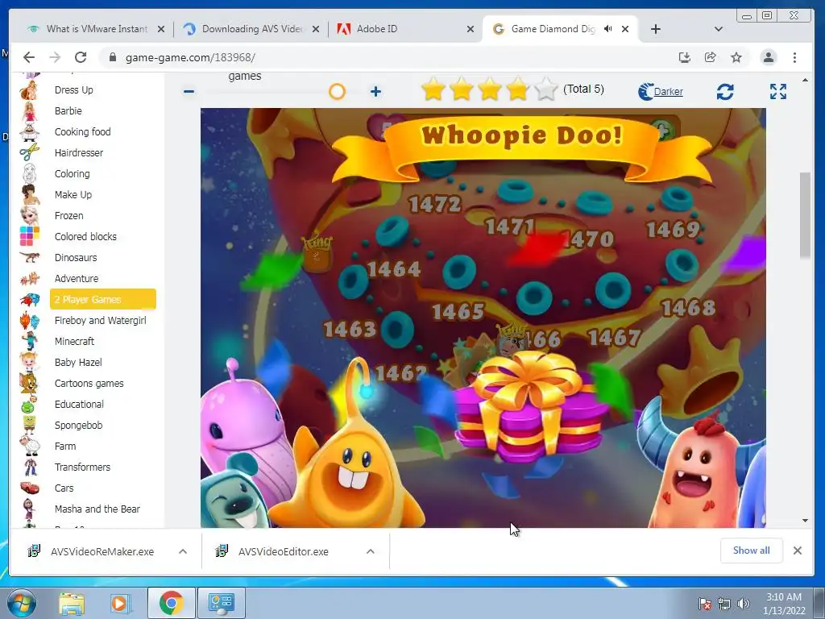The width and height of the screenshot is (825, 619).
Task: Click the Chrome taskbar button
Action: (171, 603)
